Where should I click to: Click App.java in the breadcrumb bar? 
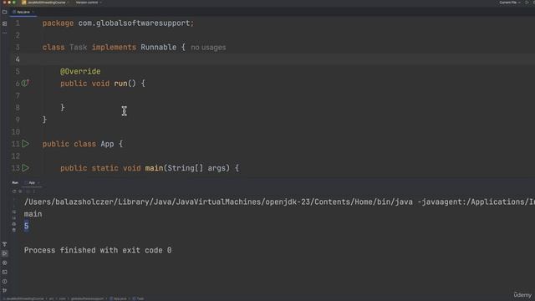pyautogui.click(x=118, y=298)
